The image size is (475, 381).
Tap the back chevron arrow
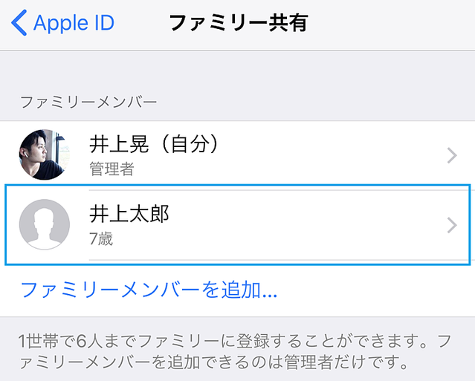pyautogui.click(x=19, y=23)
